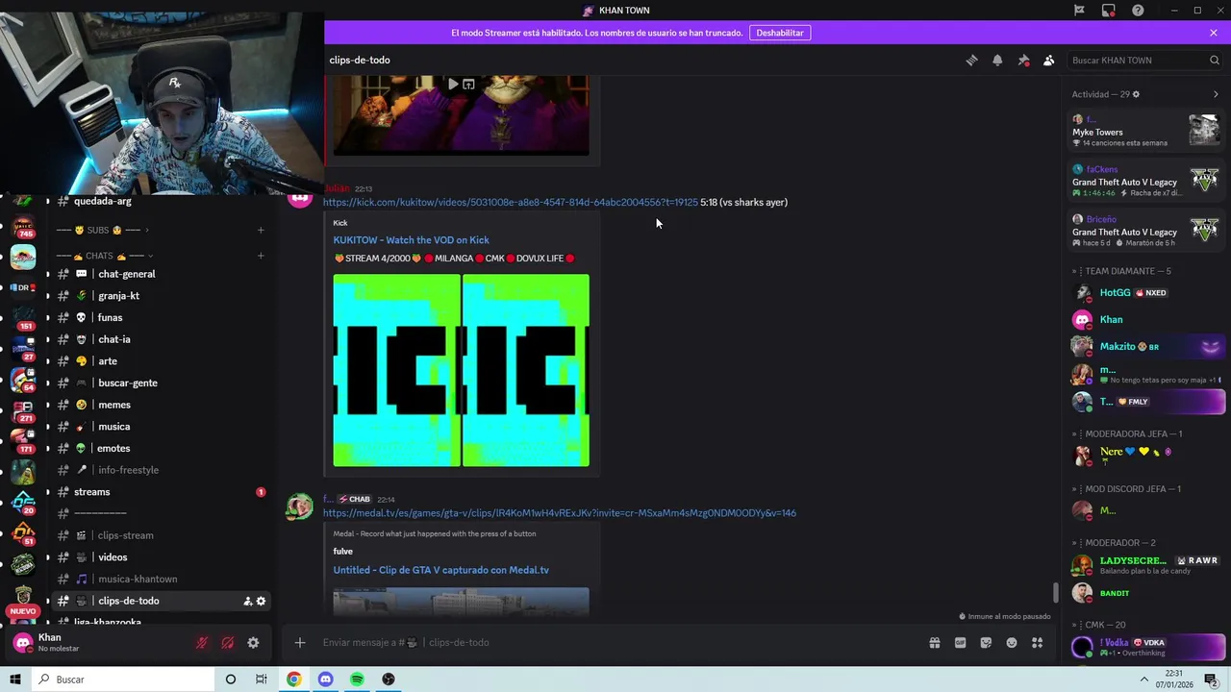The height and width of the screenshot is (692, 1231).
Task: Go to the musica channel
Action: 162,427
